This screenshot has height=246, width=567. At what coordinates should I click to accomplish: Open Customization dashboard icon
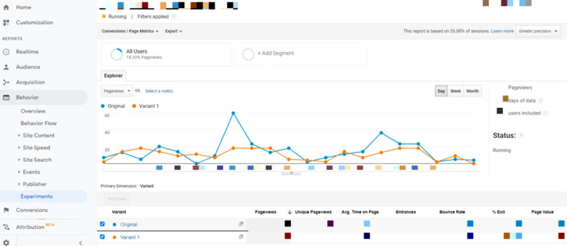pyautogui.click(x=6, y=22)
